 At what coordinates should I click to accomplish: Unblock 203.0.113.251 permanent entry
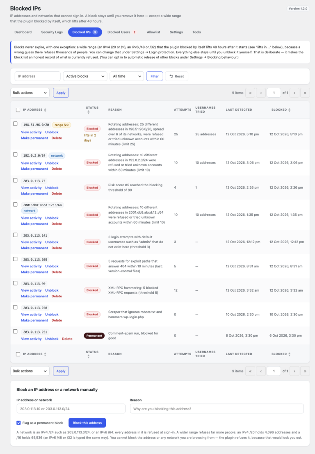coord(52,339)
